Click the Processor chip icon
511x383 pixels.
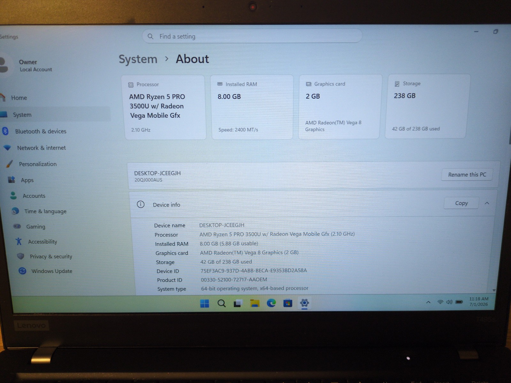coord(131,85)
